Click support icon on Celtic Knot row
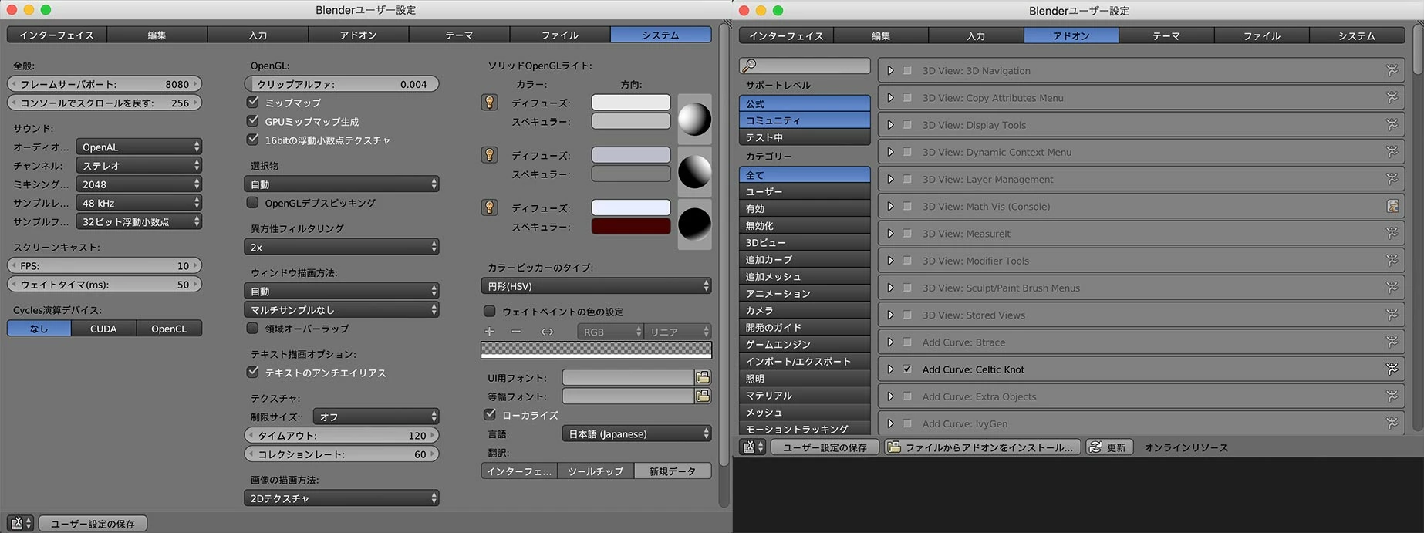1424x533 pixels. [1392, 369]
